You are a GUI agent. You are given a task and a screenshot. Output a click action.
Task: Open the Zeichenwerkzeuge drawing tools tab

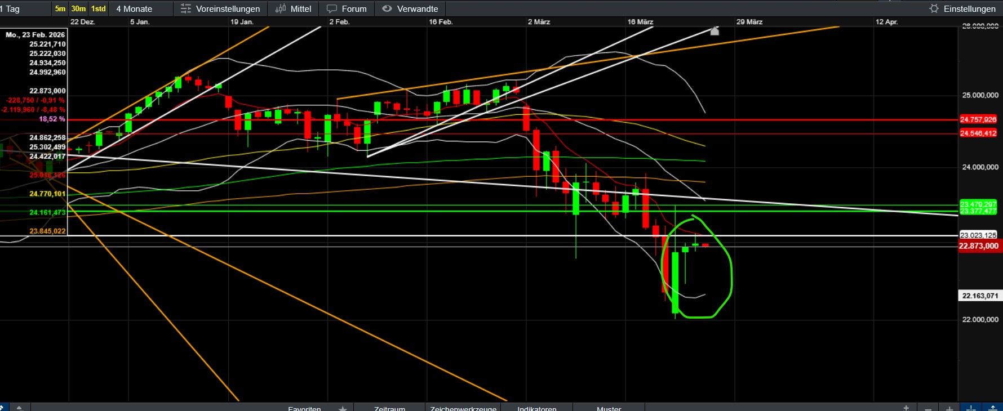(x=463, y=408)
